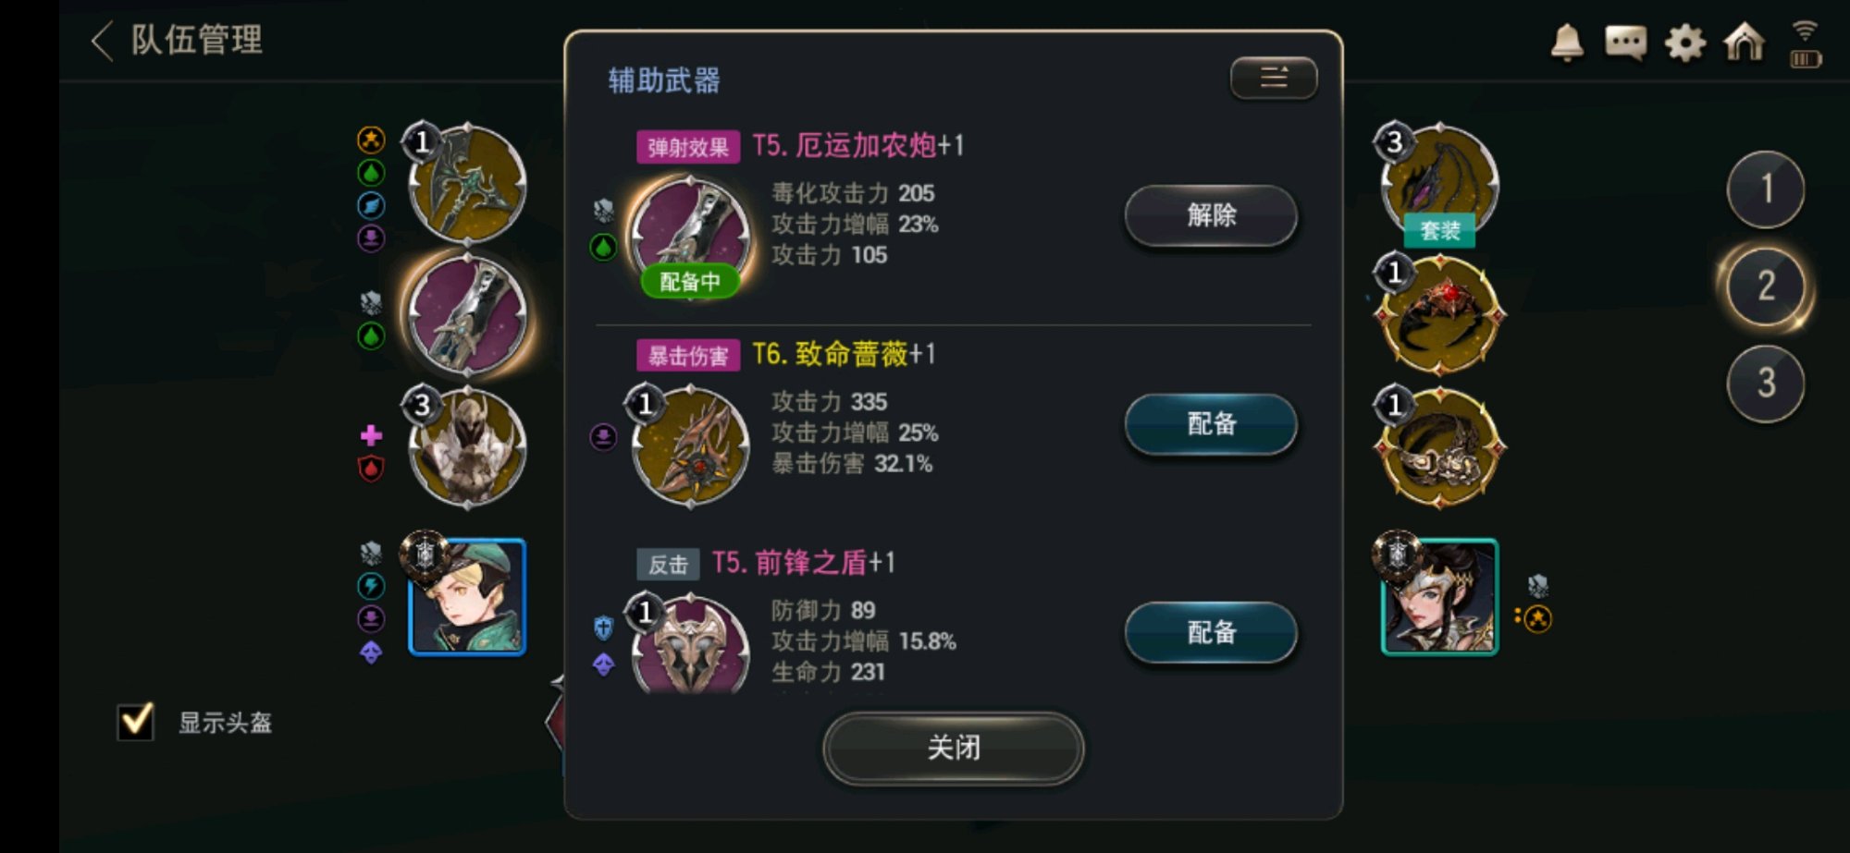The width and height of the screenshot is (1850, 853).
Task: Select the green-hat hero portrait
Action: coord(467,597)
